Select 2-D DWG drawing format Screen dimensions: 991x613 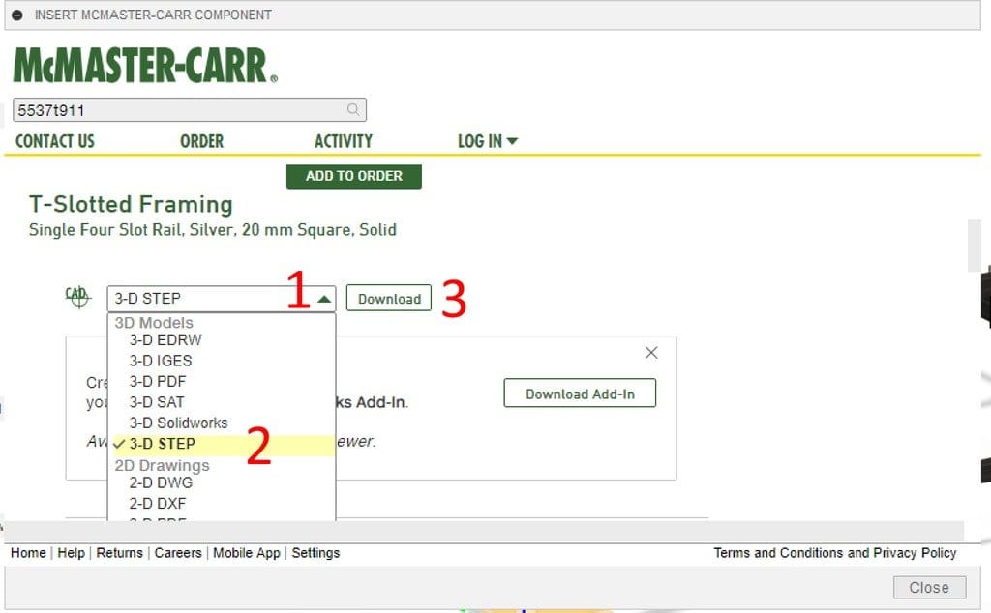(162, 482)
